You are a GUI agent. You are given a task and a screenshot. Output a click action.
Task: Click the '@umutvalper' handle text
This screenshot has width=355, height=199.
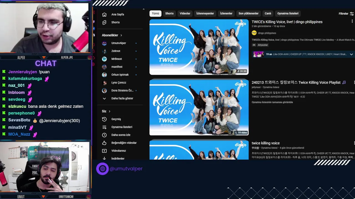coord(126,169)
